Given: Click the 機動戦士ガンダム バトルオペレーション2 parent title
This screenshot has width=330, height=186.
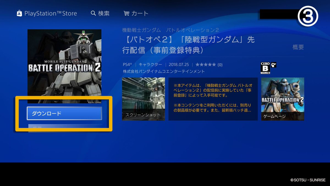Looking at the screenshot, I should click(170, 30).
